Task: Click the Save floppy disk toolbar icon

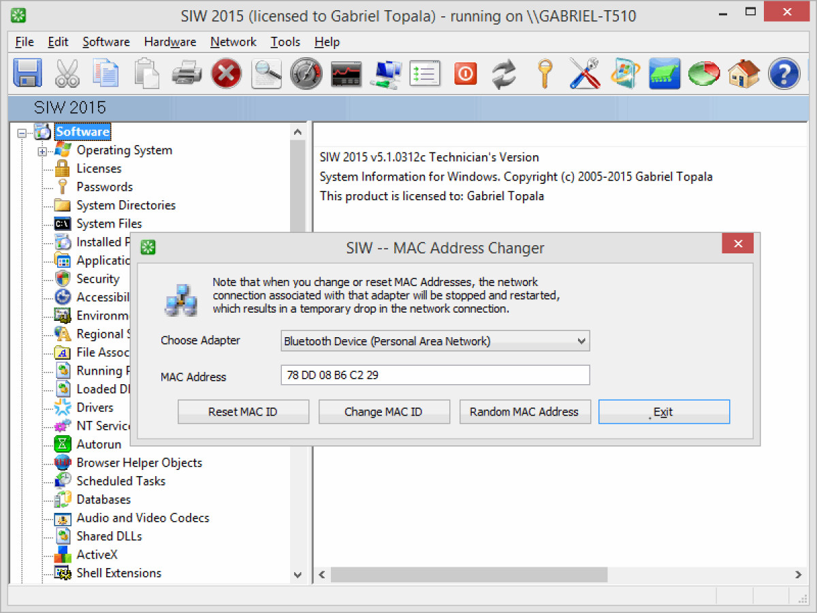Action: [x=28, y=74]
